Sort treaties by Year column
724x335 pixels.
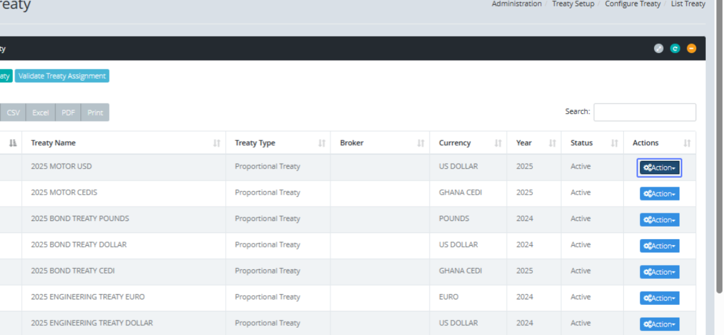pos(552,143)
